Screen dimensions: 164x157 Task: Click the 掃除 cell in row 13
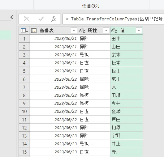[94, 136]
